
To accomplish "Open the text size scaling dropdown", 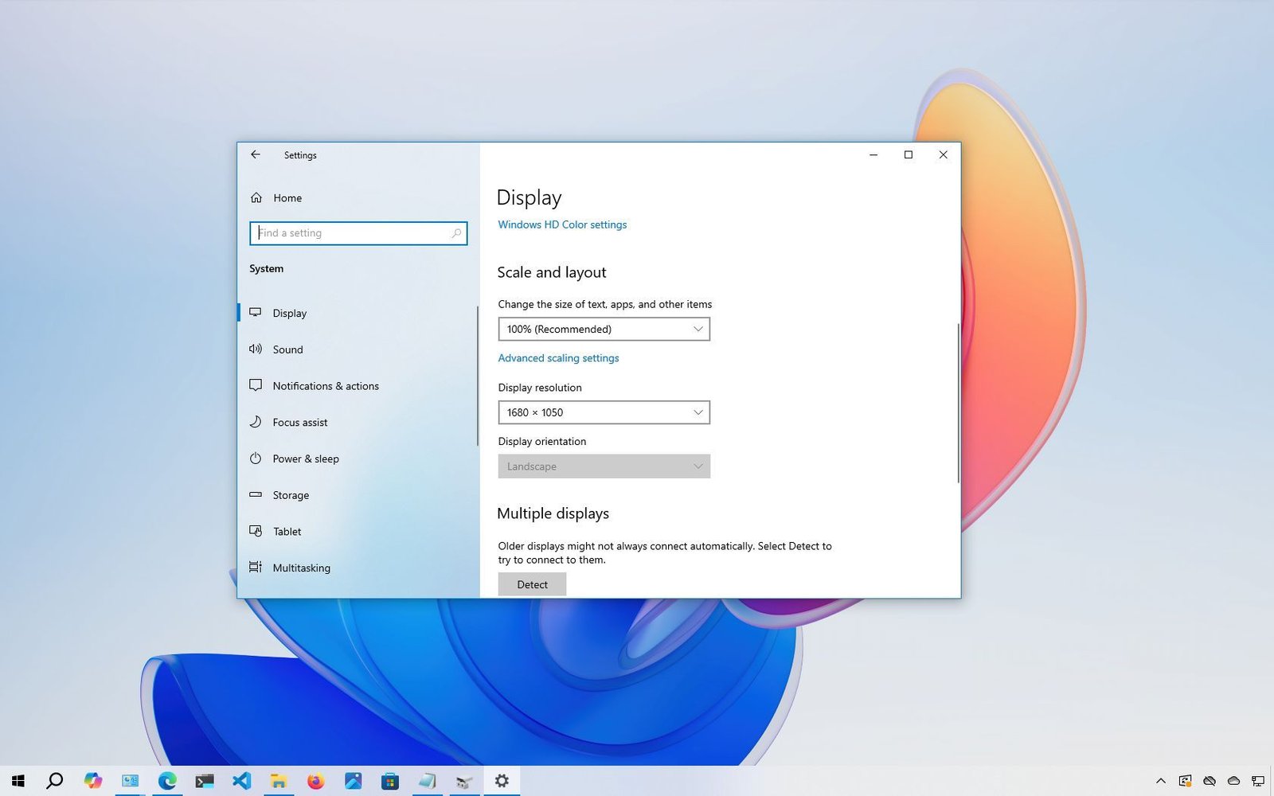I will [x=603, y=329].
